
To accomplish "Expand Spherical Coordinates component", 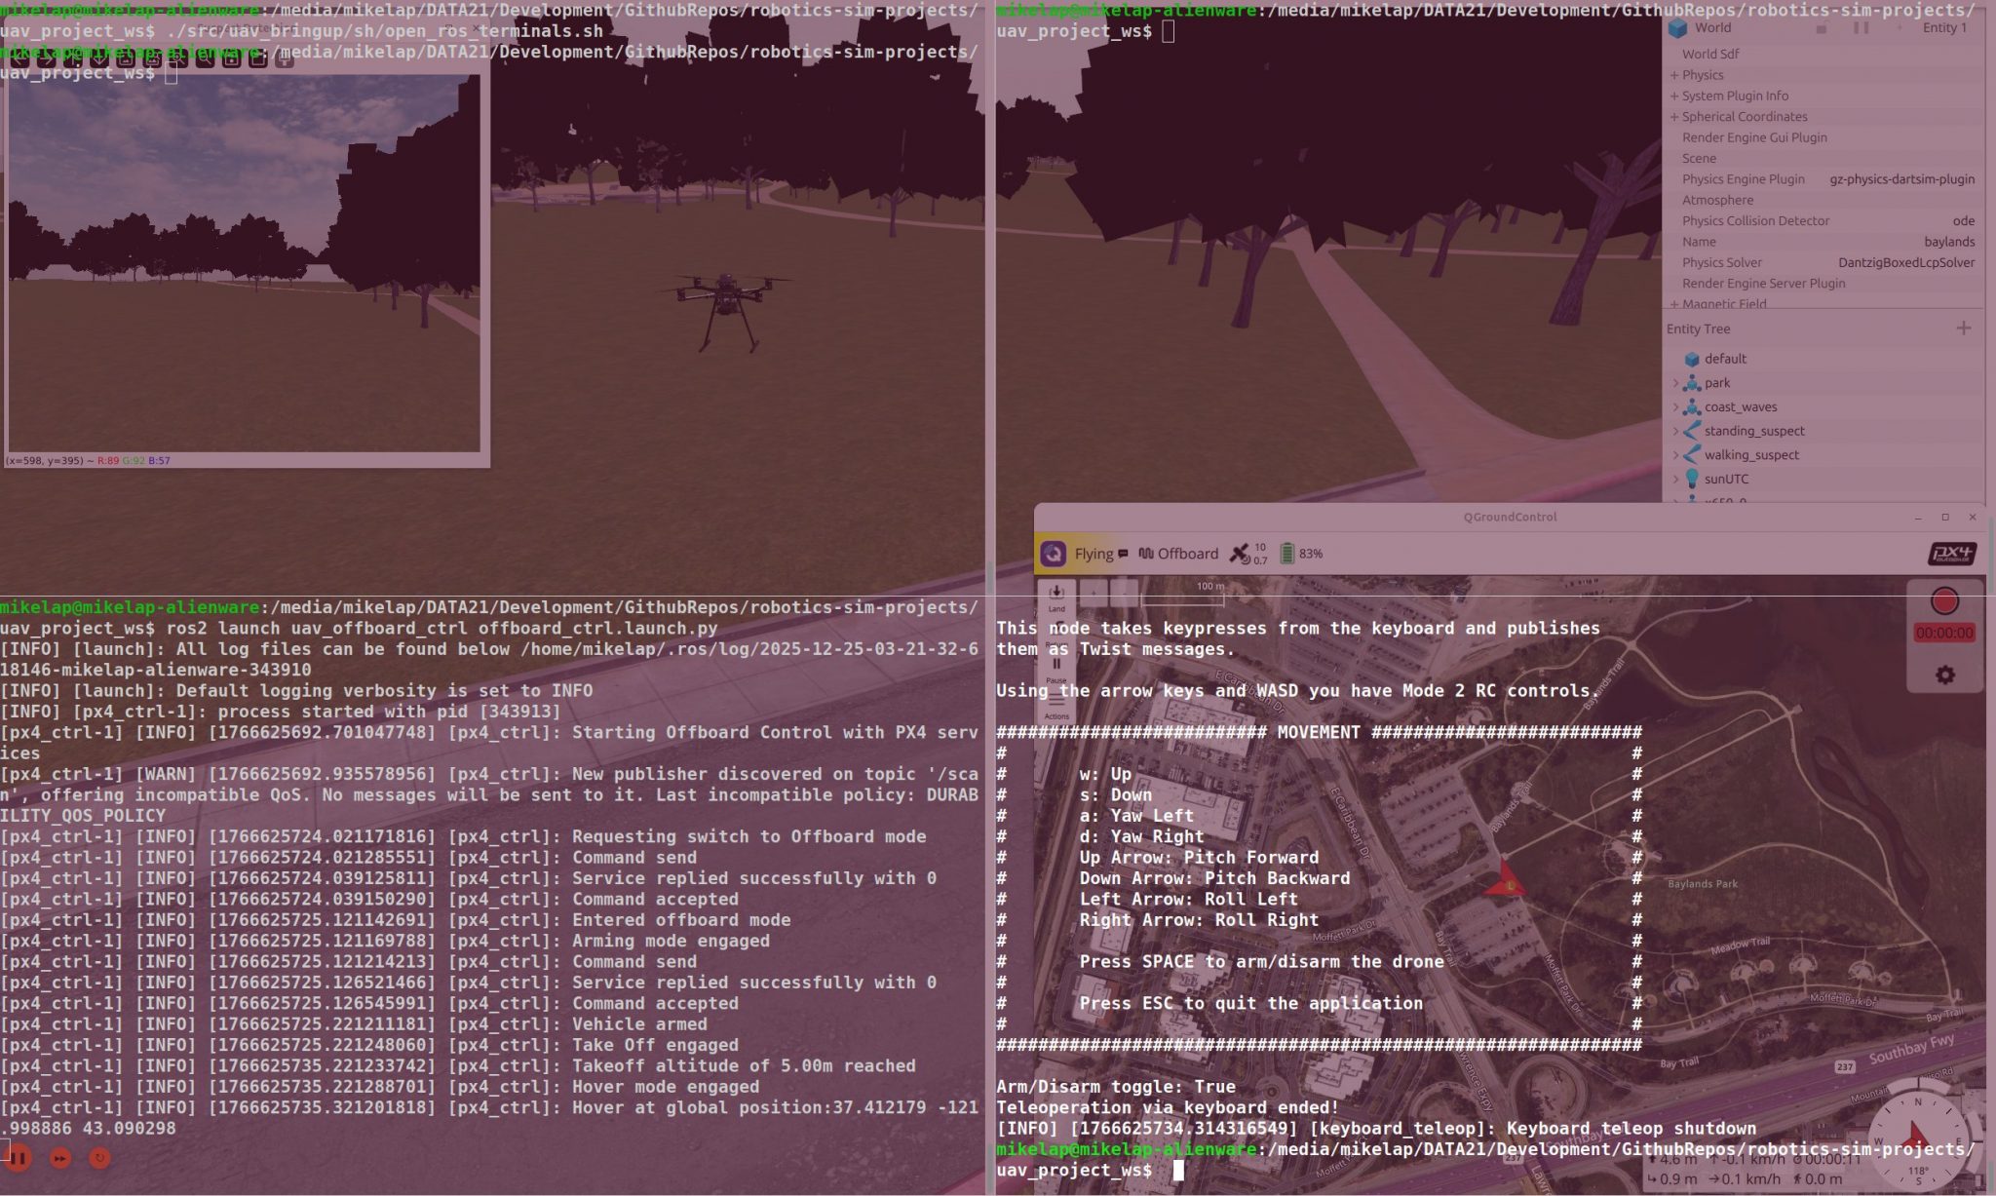I will [x=1674, y=117].
